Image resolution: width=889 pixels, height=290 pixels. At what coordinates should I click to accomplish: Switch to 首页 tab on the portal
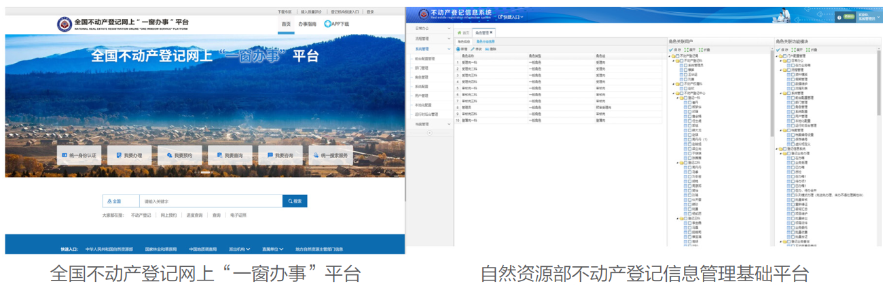(286, 24)
